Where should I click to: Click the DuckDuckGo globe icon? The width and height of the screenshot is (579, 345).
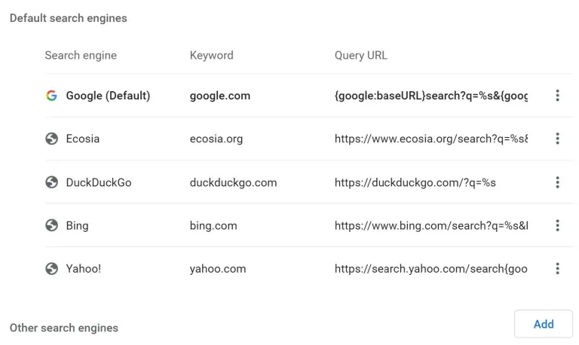(51, 182)
